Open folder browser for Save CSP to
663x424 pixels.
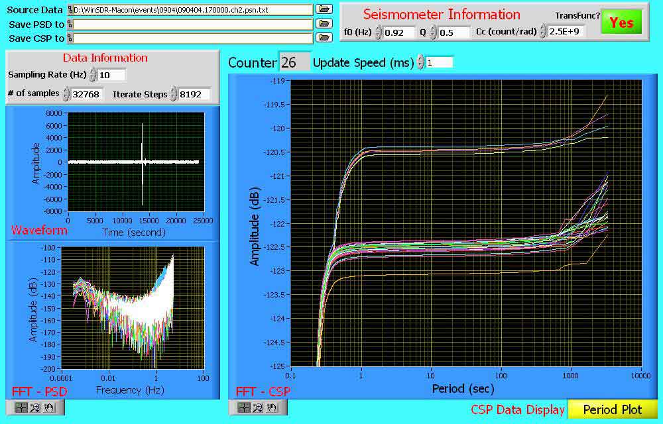click(x=324, y=38)
